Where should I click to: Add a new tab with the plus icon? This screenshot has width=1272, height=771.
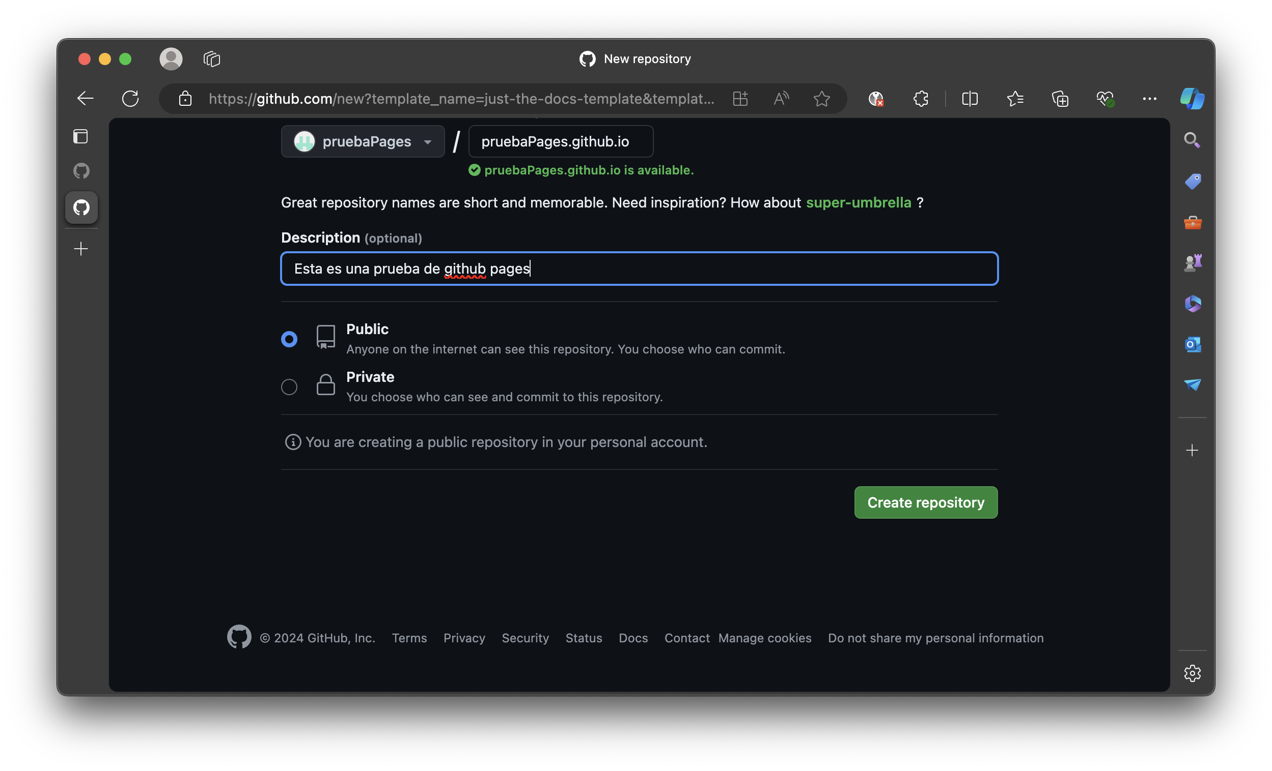(x=81, y=249)
